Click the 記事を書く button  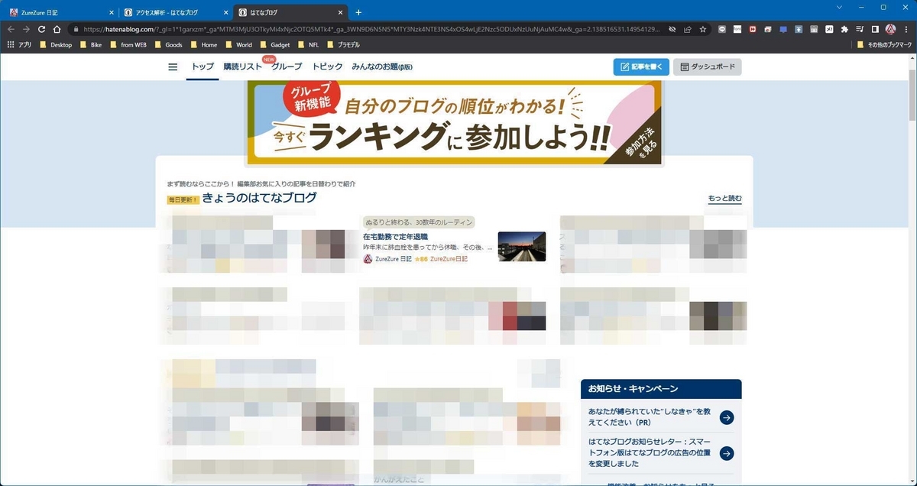[x=641, y=67]
